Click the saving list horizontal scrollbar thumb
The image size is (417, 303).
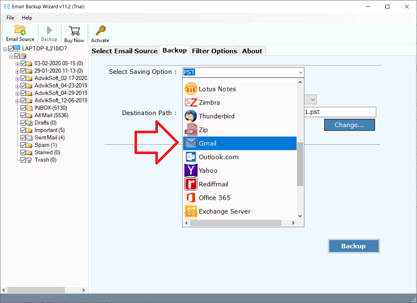236,223
